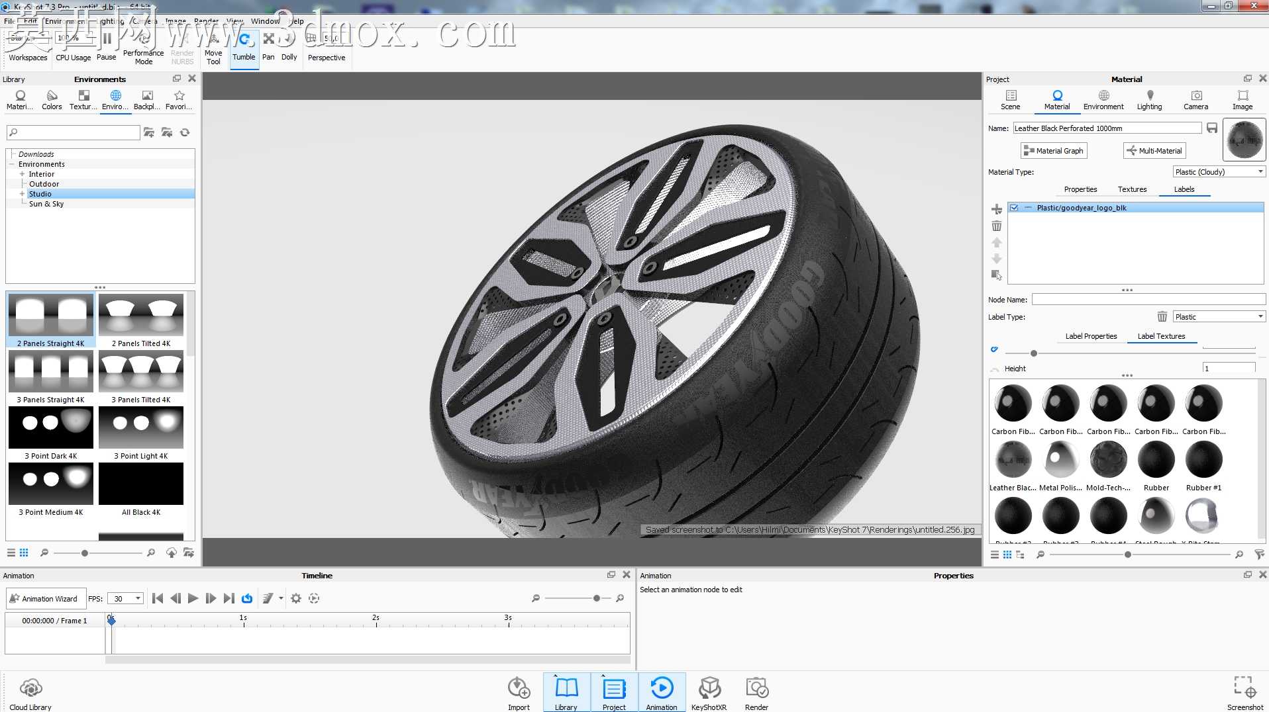
Task: Adjust the library thumbnail size slider
Action: [85, 553]
